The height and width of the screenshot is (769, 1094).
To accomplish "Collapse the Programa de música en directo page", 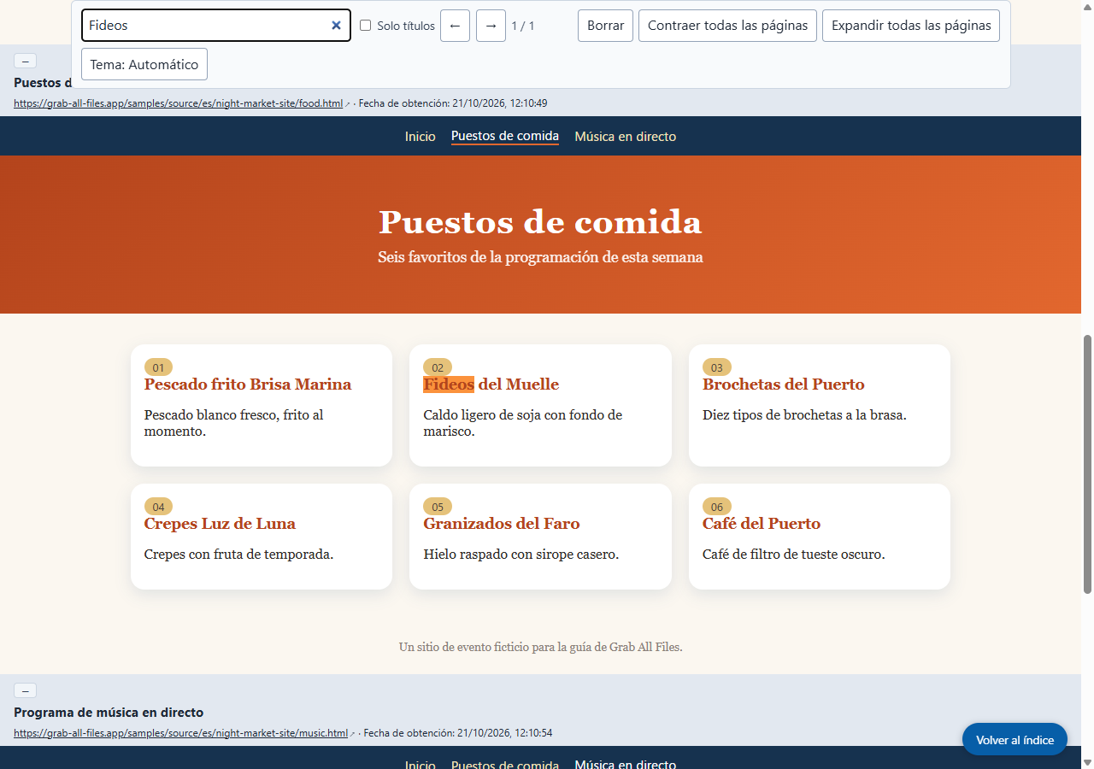I will pos(25,690).
